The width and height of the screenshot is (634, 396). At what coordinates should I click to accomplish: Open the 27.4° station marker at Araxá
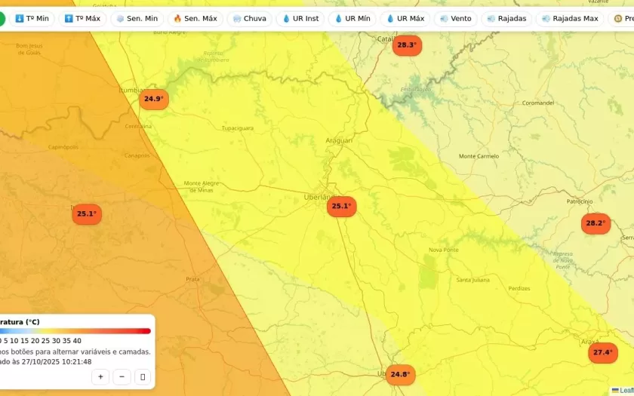(x=602, y=353)
